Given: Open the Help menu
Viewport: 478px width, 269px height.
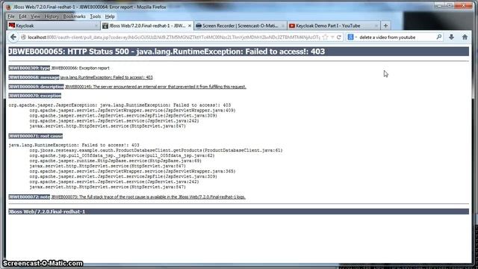Looking at the screenshot, I should (110, 16).
